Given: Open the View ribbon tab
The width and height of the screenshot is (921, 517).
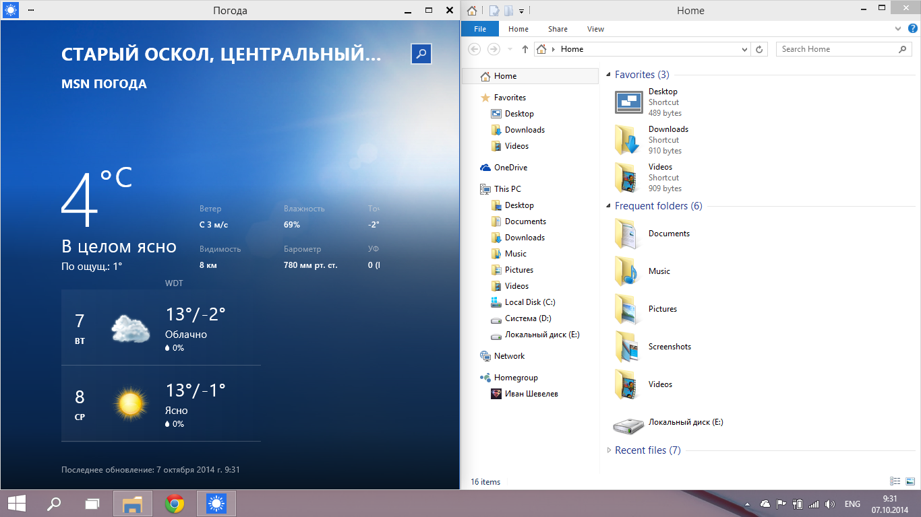Looking at the screenshot, I should point(595,29).
